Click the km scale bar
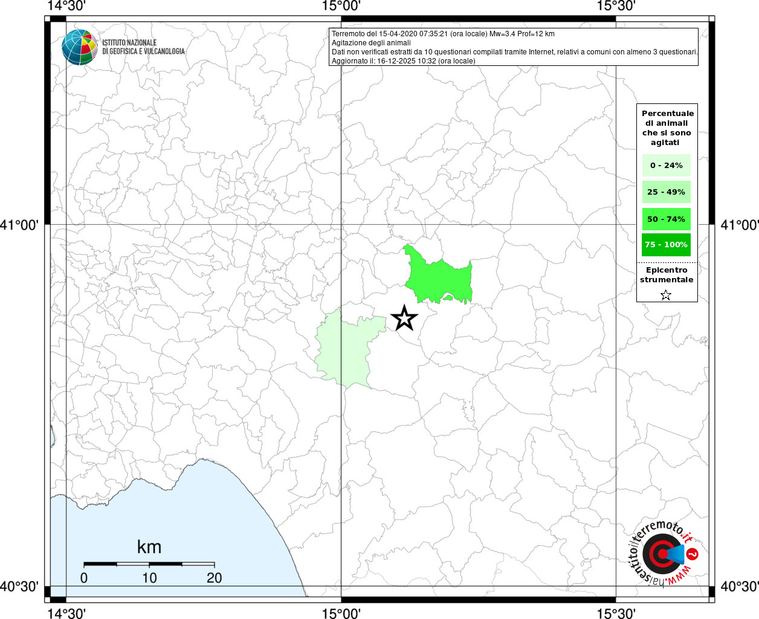759x619 pixels. point(149,563)
